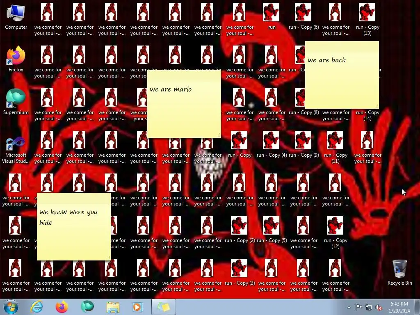
Task: Select the "run - Copy (11)" file
Action: pyautogui.click(x=336, y=148)
